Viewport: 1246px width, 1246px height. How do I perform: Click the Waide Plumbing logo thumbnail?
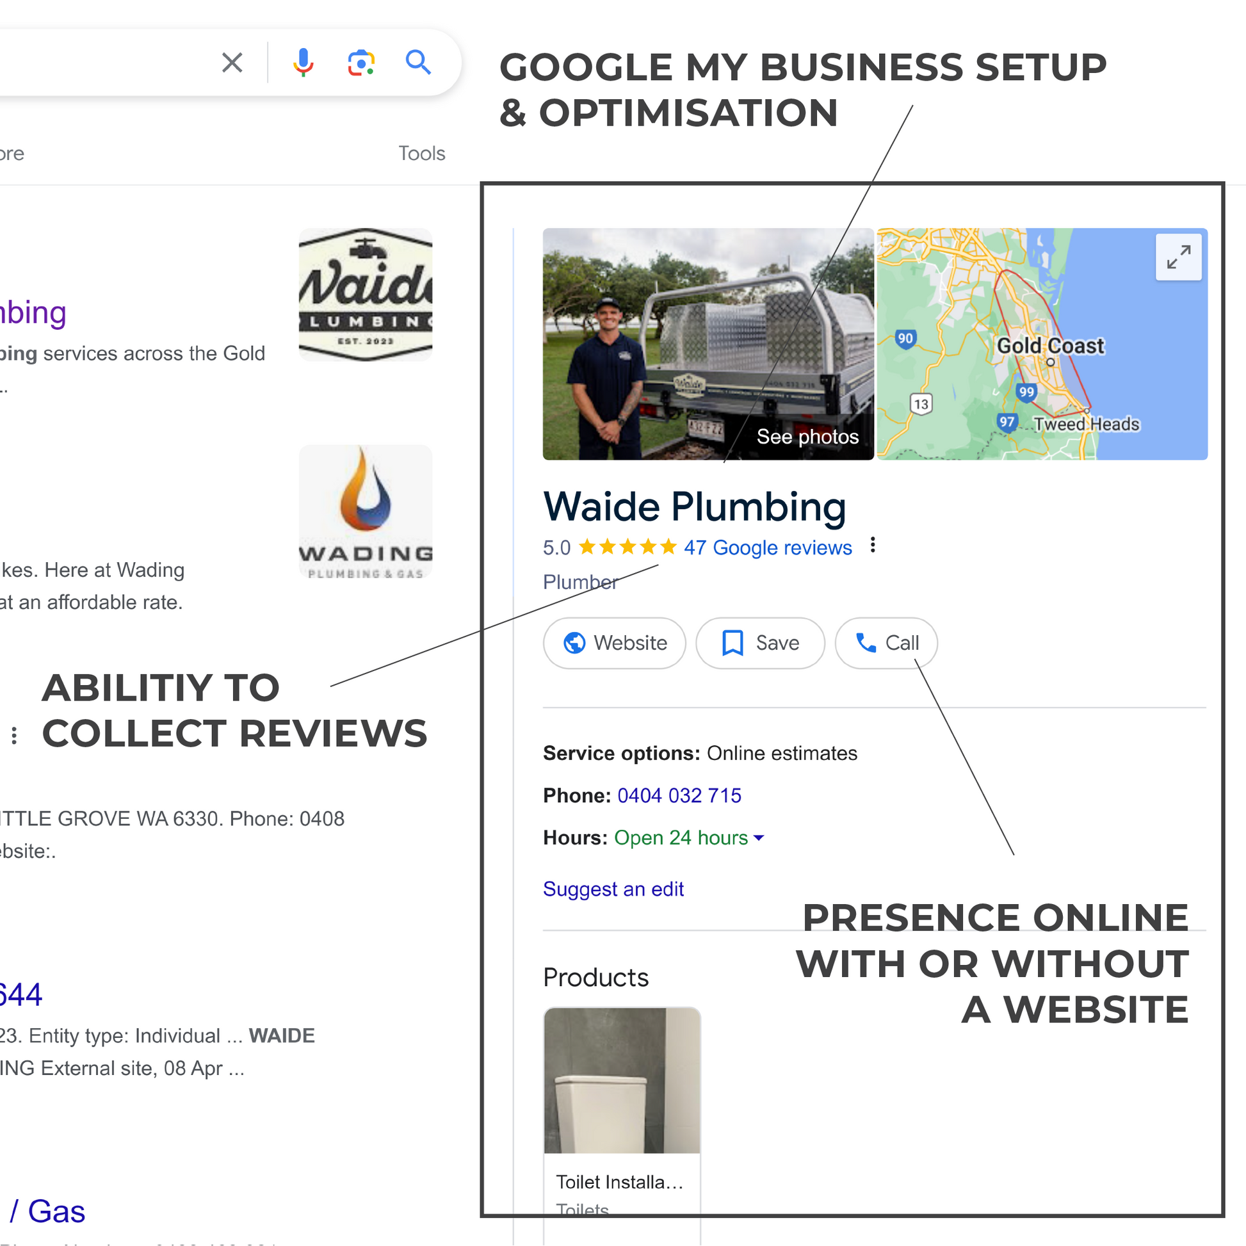366,295
